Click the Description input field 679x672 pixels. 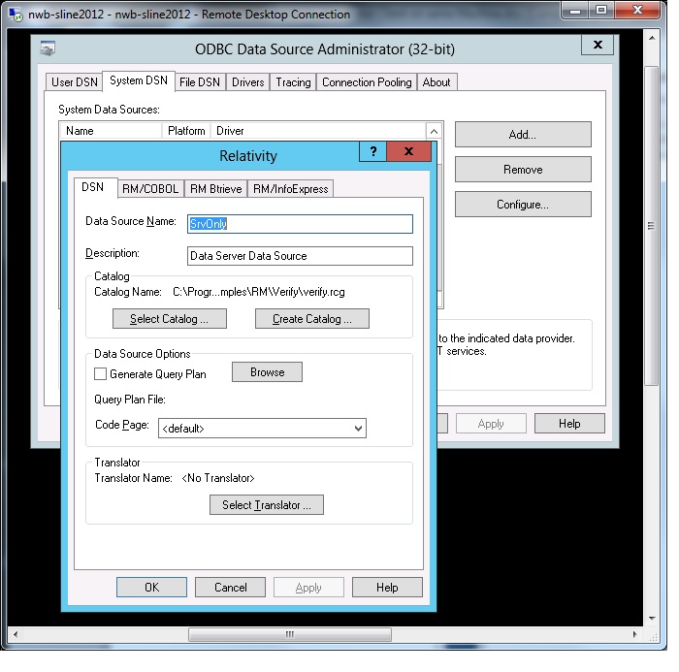[300, 256]
